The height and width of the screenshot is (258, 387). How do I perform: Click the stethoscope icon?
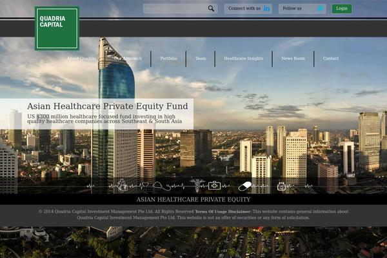(x=162, y=186)
